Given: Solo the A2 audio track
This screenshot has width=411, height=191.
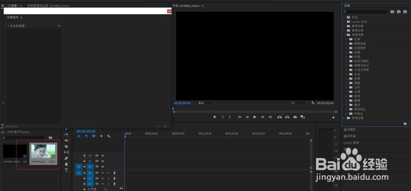Looking at the screenshot, I should [109, 178].
